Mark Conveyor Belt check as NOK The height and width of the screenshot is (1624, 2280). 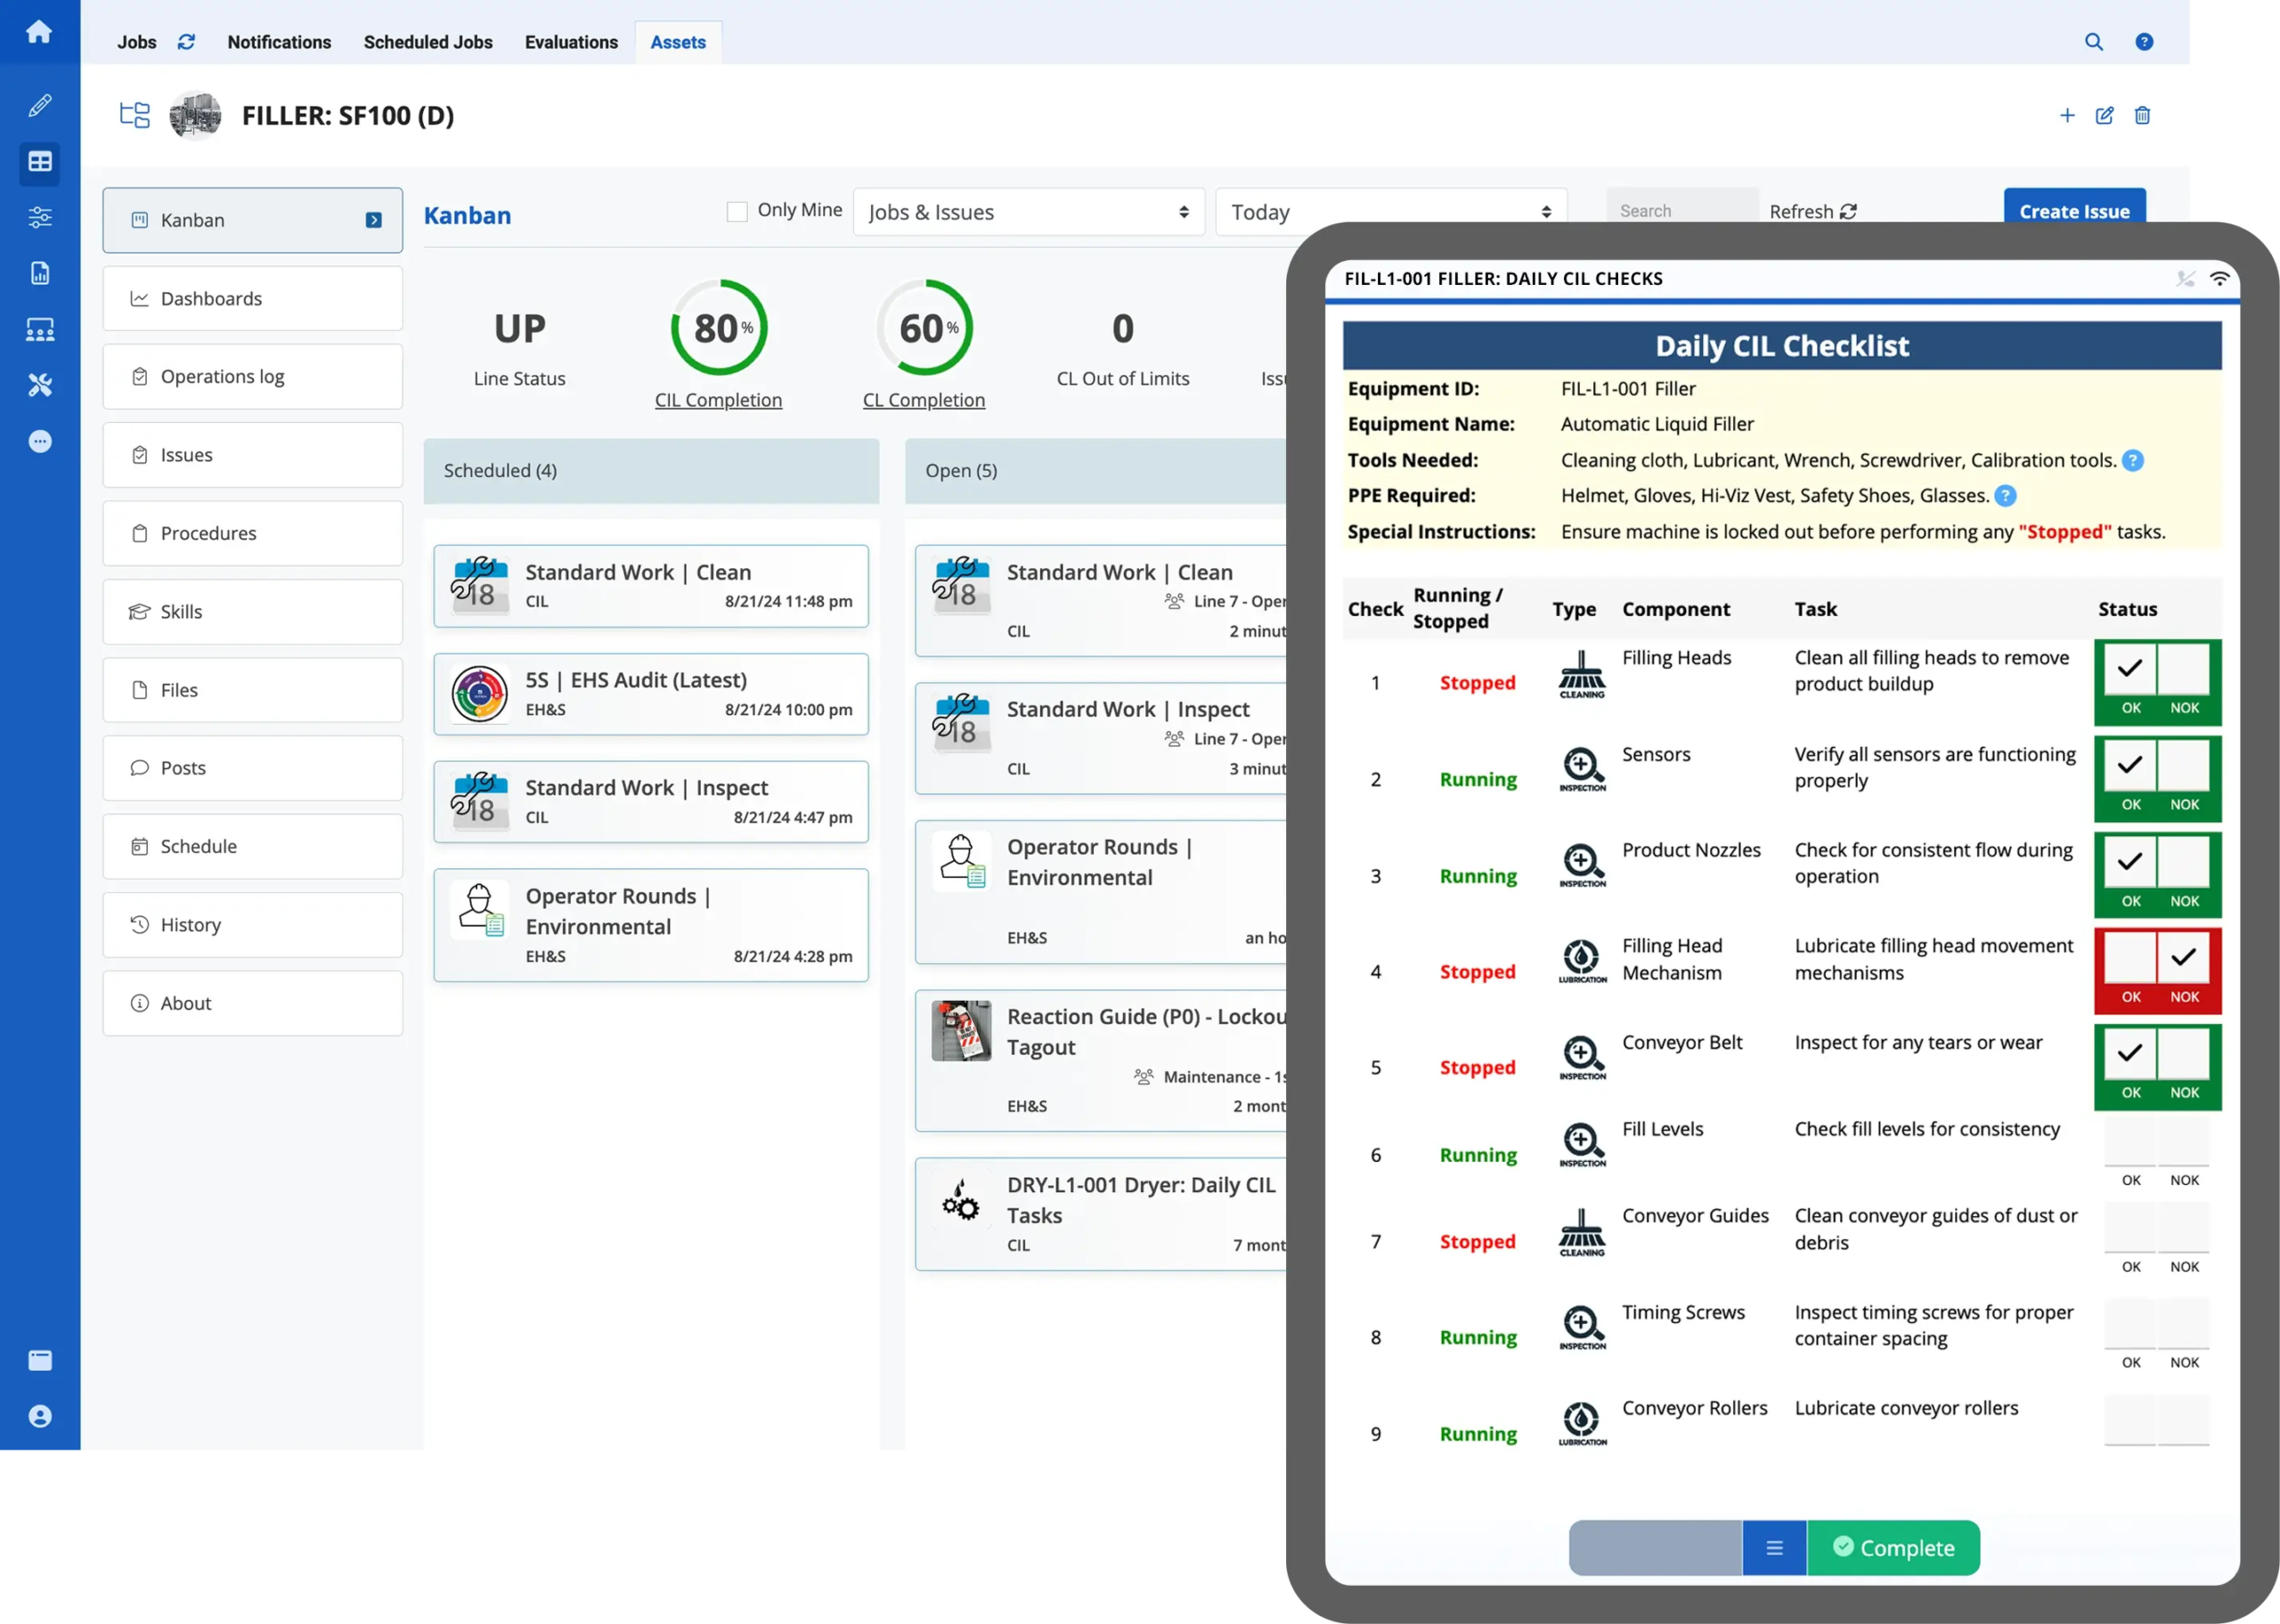pyautogui.click(x=2184, y=1054)
